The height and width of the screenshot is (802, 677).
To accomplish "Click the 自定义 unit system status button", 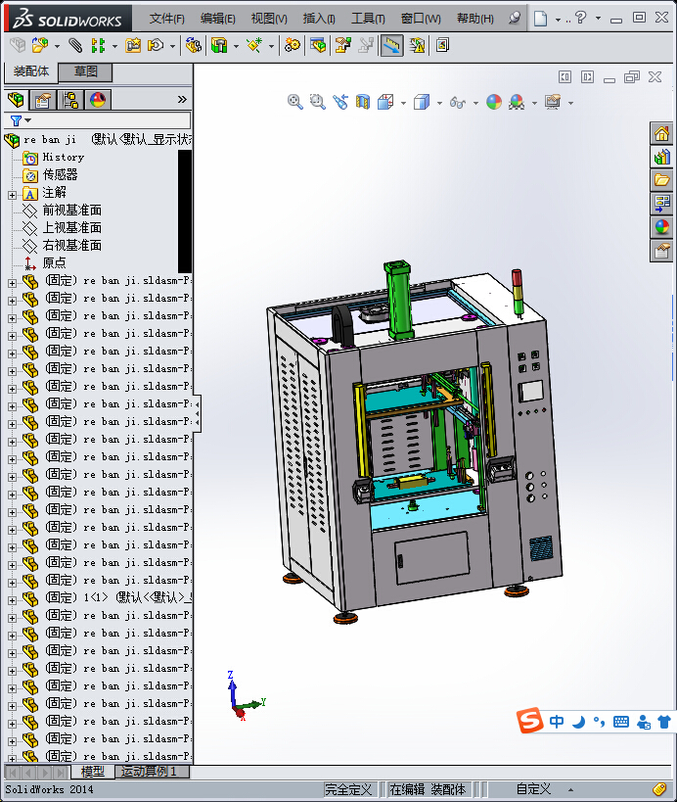I will (x=534, y=789).
